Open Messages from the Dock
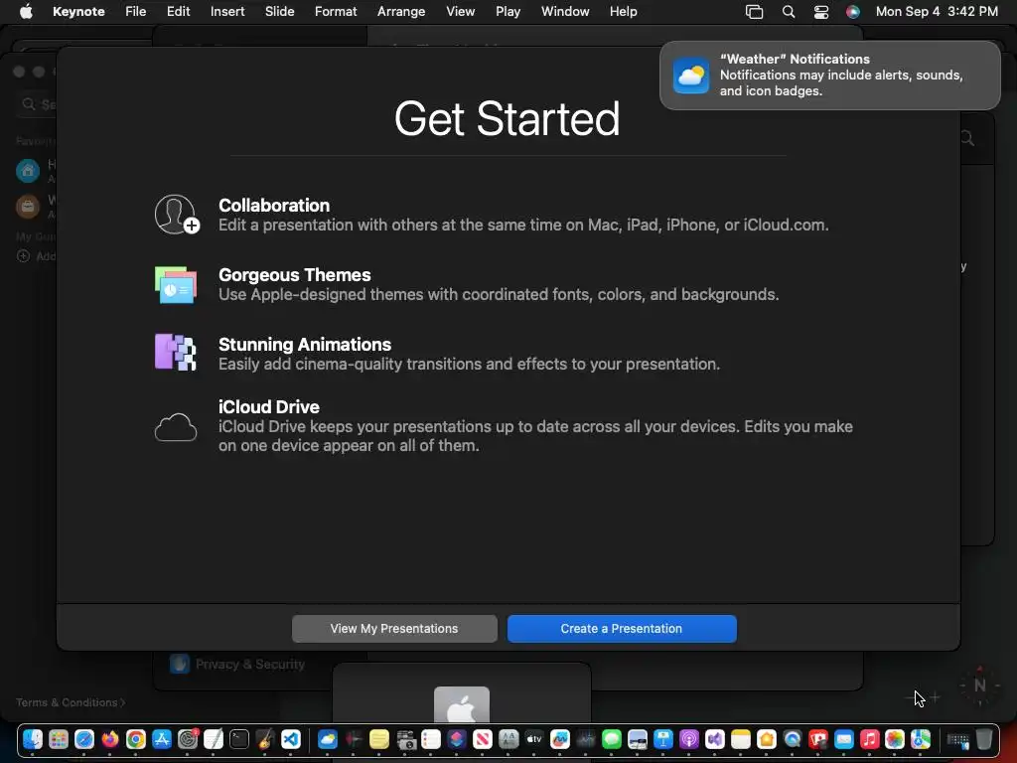Image resolution: width=1017 pixels, height=763 pixels. [612, 739]
